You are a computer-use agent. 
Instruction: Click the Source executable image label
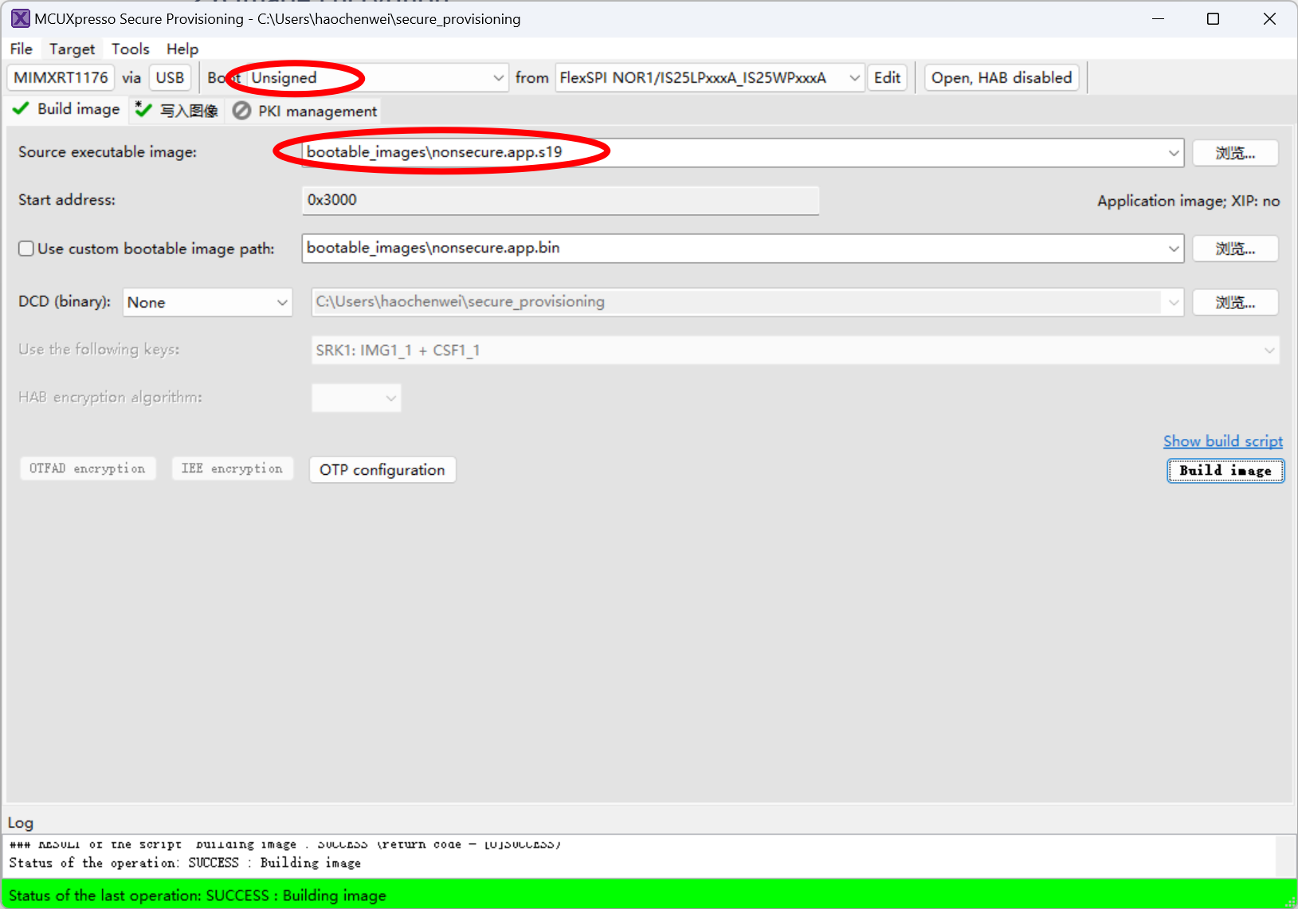point(108,152)
